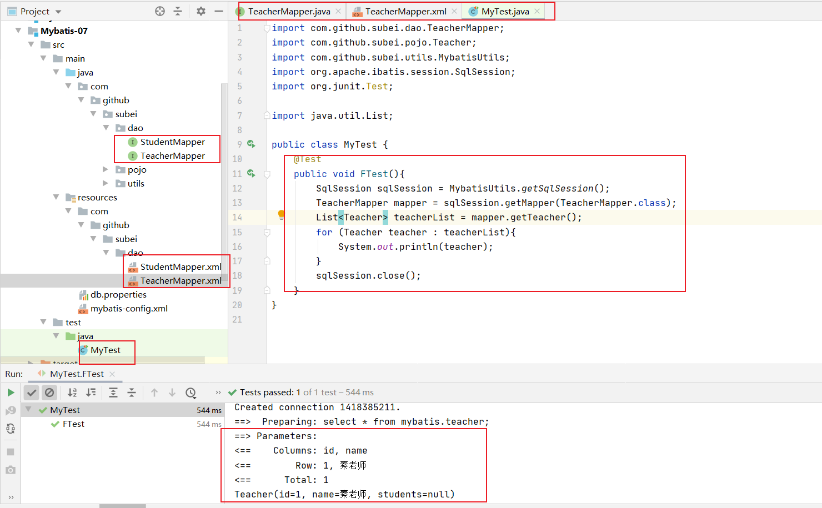This screenshot has width=822, height=508.
Task: Click the run gutter icon beside class MyTest
Action: (251, 144)
